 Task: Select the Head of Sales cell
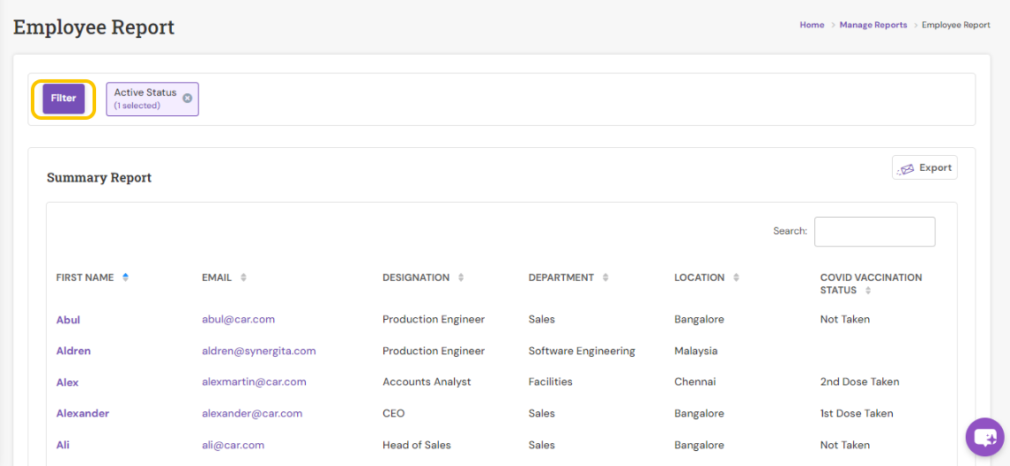[x=417, y=445]
